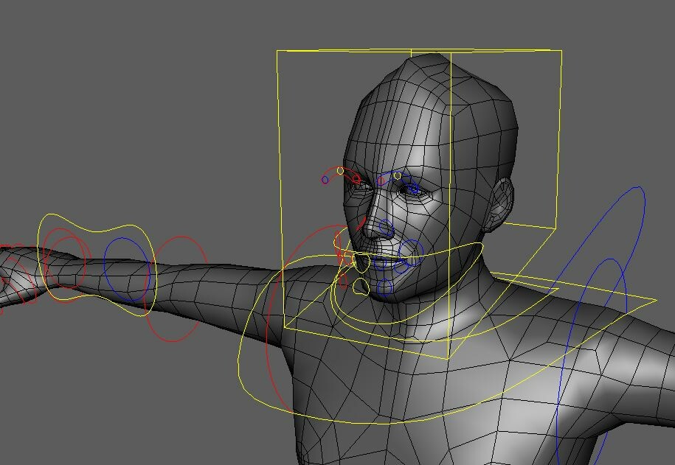This screenshot has width=675, height=465.
Task: Select the small yellow eyebrow control circle
Action: (398, 175)
